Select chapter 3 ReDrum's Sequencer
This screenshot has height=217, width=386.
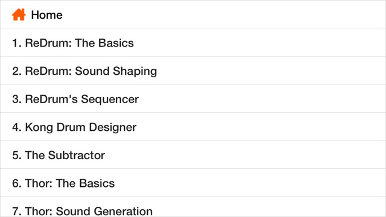pyautogui.click(x=193, y=98)
